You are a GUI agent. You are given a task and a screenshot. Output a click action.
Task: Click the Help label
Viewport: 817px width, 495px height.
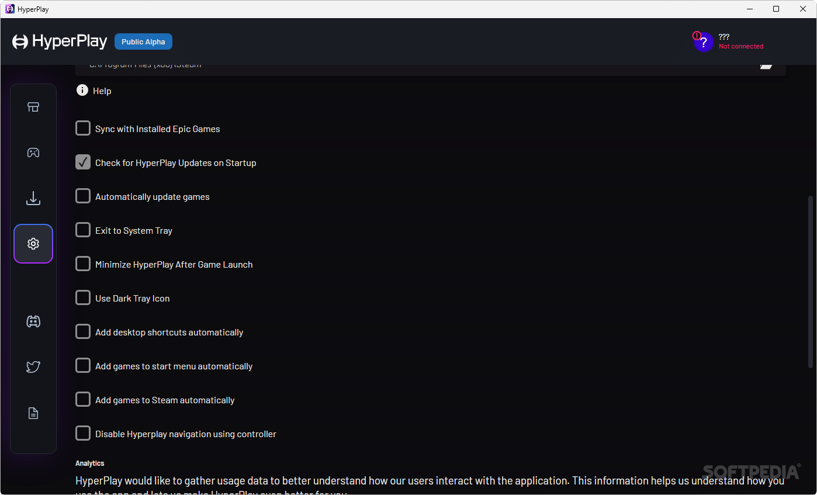(102, 91)
